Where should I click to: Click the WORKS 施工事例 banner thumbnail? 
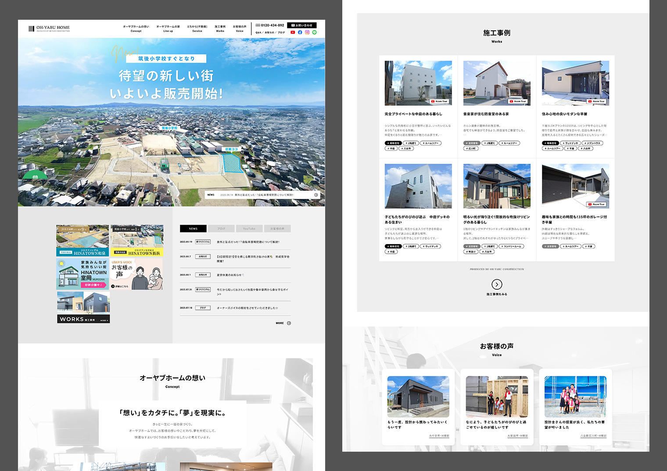coord(83,307)
